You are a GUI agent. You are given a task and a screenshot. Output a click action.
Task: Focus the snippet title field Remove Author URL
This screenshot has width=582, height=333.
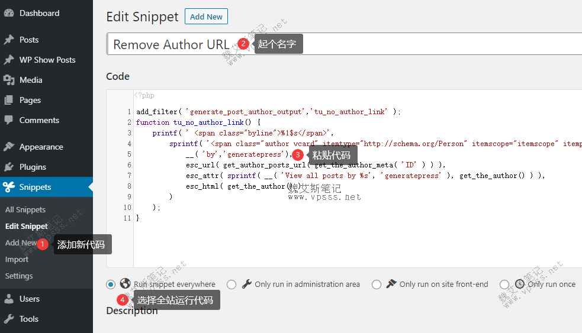344,44
